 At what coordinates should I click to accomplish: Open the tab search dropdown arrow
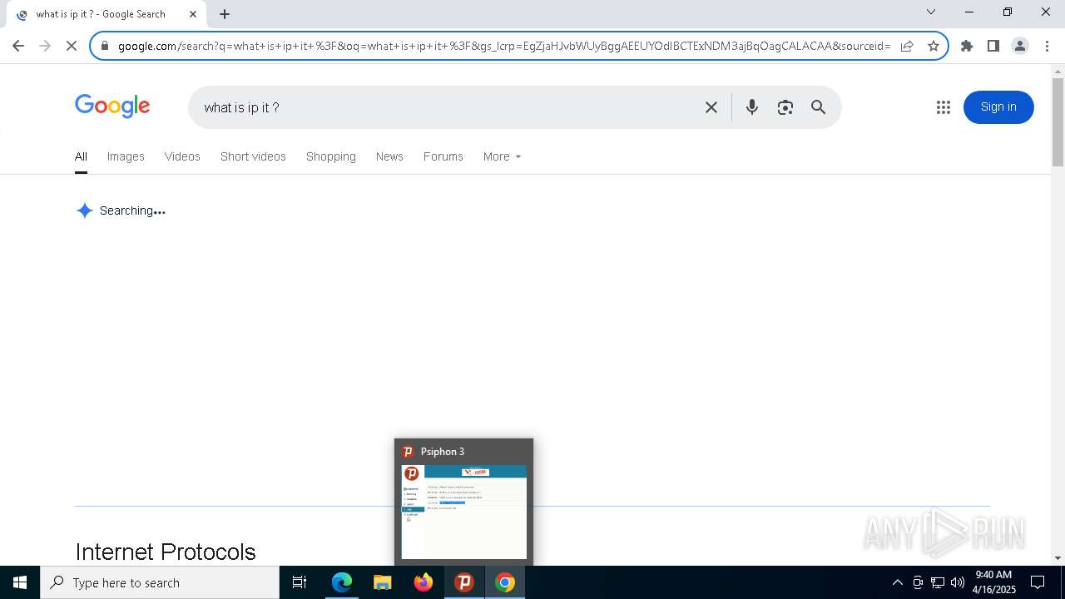[x=931, y=12]
